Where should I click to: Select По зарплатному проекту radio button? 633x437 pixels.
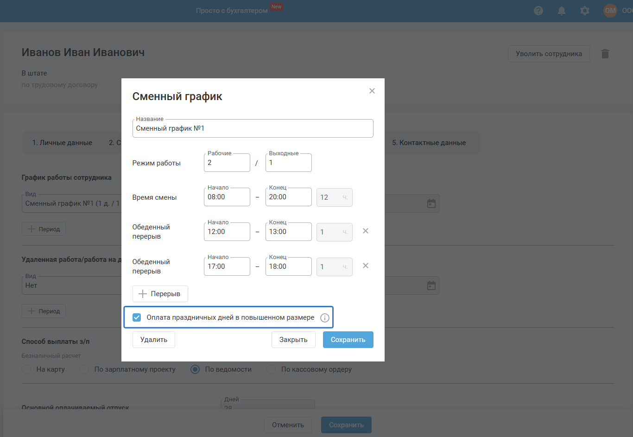pyautogui.click(x=84, y=369)
